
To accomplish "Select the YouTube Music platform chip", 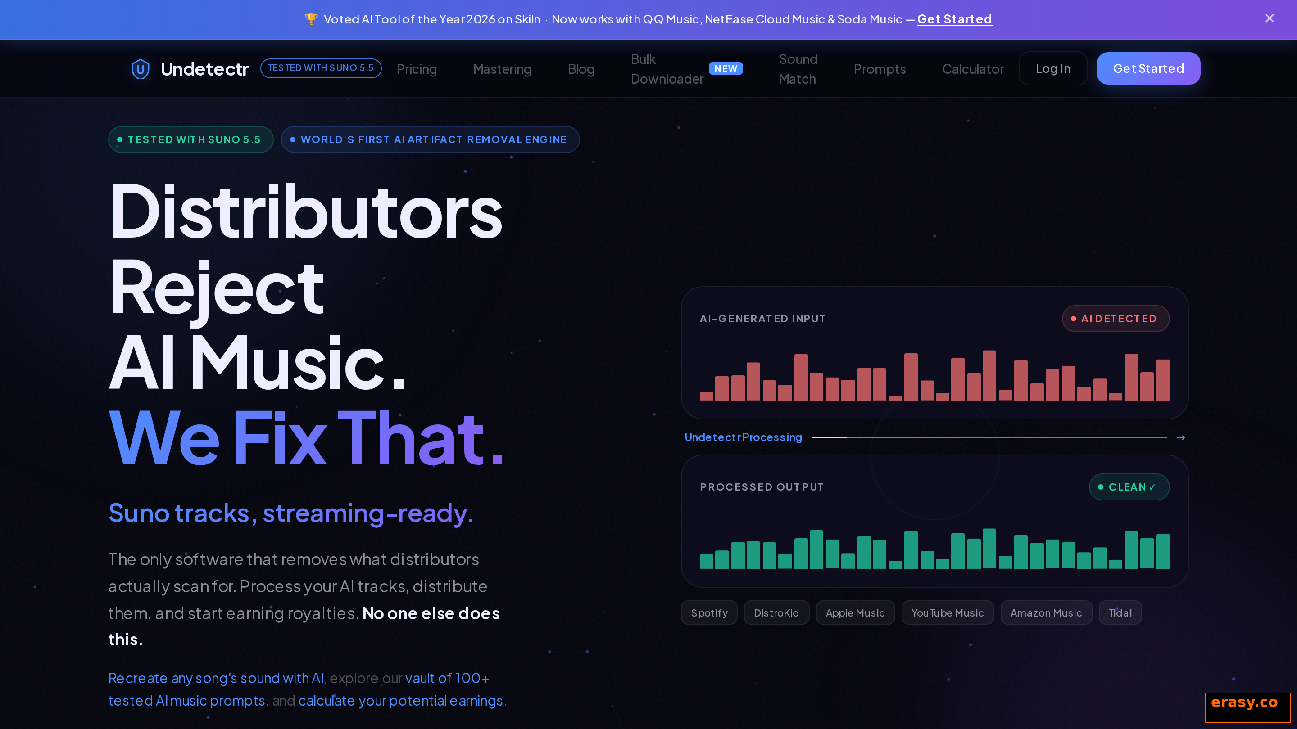I will click(x=948, y=613).
